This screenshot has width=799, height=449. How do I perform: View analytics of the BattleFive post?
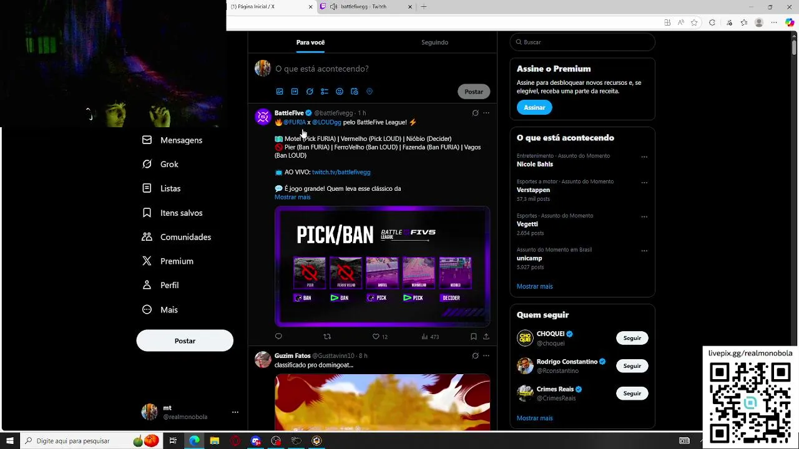430,337
